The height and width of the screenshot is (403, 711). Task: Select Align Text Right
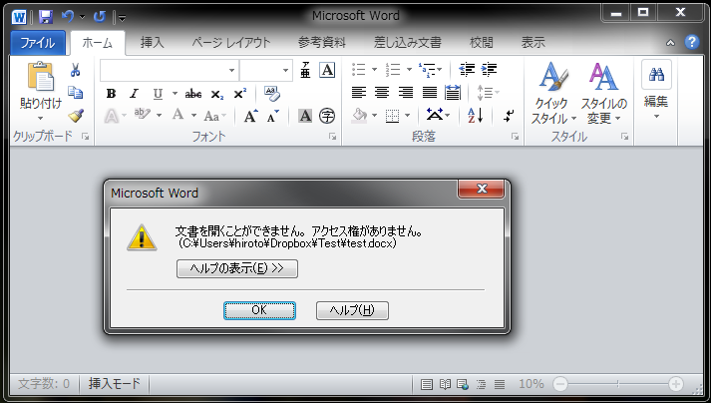pyautogui.click(x=406, y=93)
